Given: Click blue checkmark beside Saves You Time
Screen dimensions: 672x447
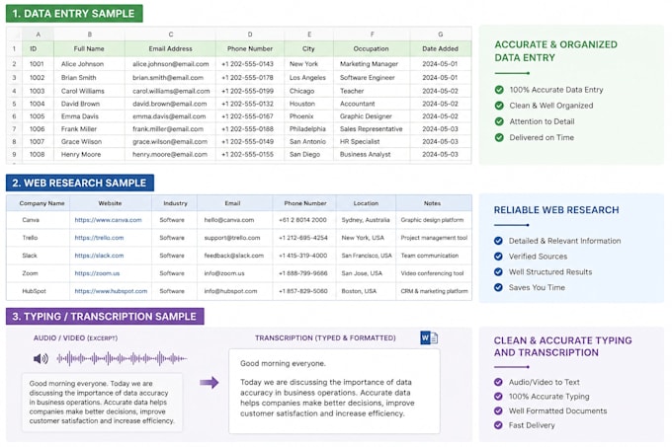Looking at the screenshot, I should click(498, 287).
